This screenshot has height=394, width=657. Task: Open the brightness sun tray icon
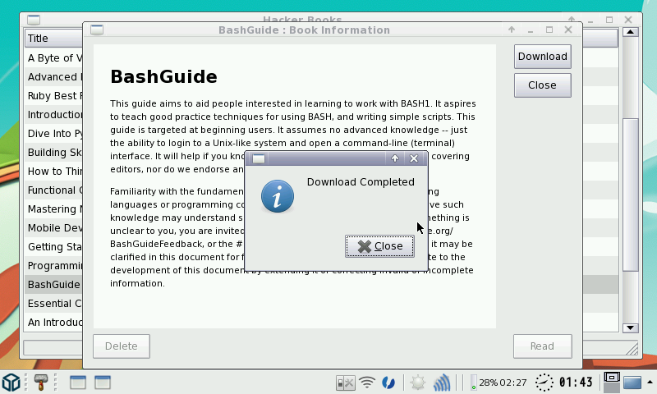(x=417, y=383)
